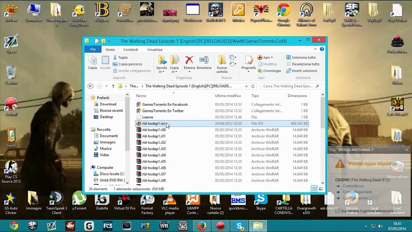
Task: Select the TeamSpeak 3 Client desktop icon
Action: [56, 204]
